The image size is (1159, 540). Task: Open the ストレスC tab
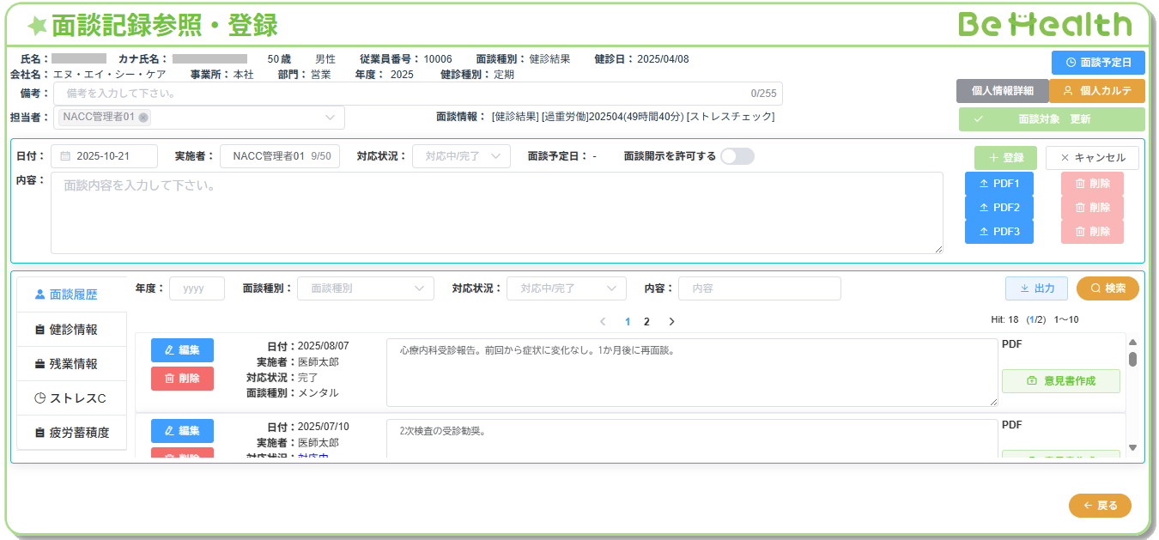point(72,398)
